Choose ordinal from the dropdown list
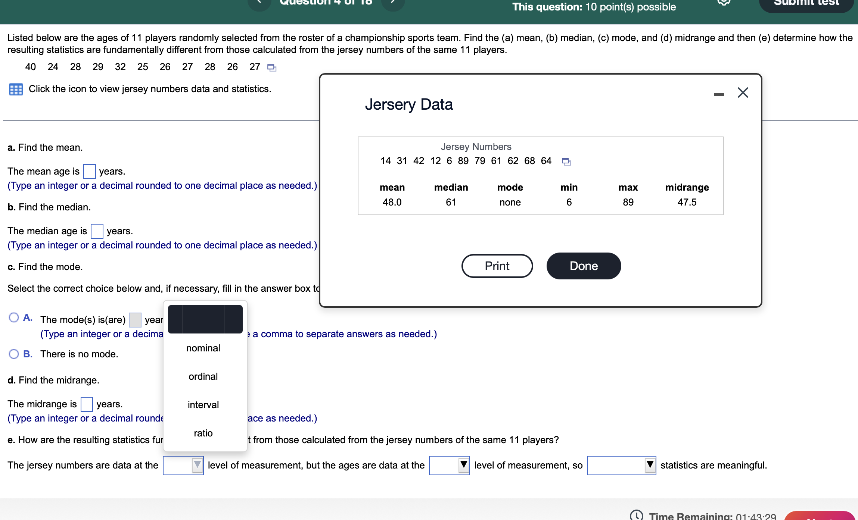858x520 pixels. click(x=203, y=376)
